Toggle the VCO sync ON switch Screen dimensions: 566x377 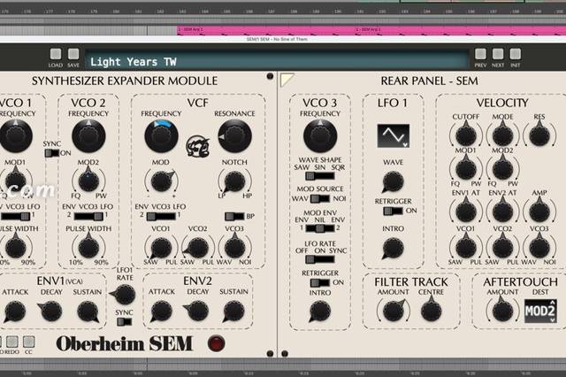[51, 153]
